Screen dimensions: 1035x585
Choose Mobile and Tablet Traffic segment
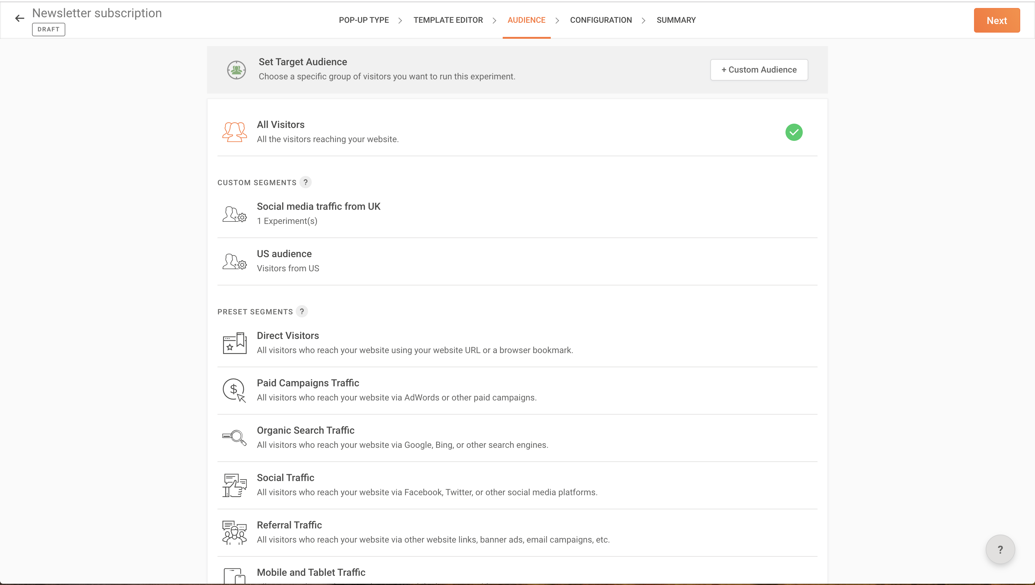pos(311,572)
